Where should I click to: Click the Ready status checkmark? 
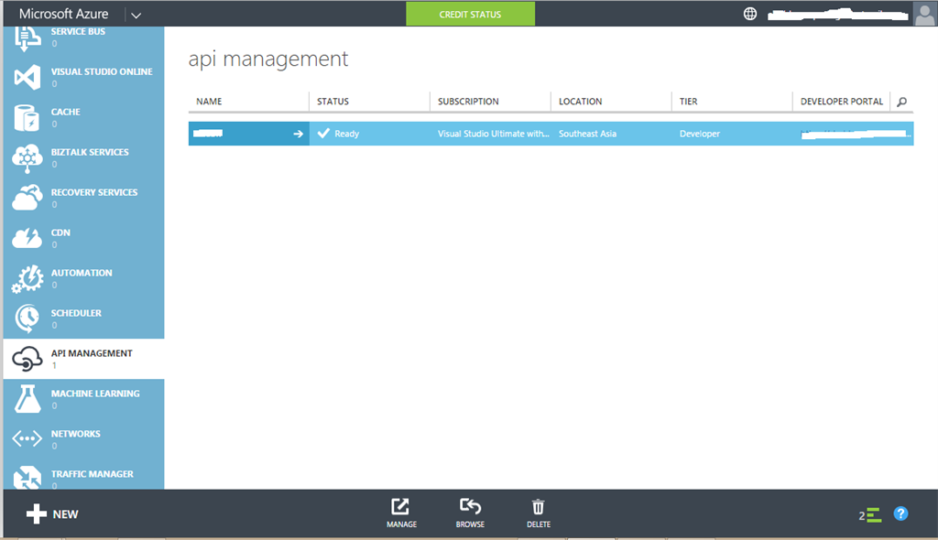323,134
